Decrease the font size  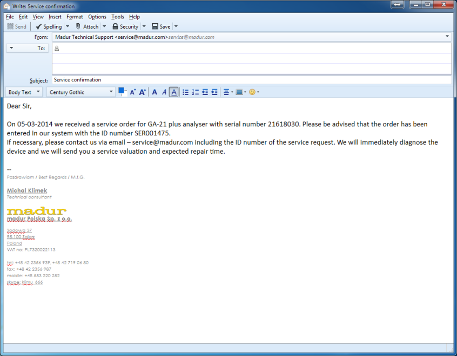tap(132, 92)
